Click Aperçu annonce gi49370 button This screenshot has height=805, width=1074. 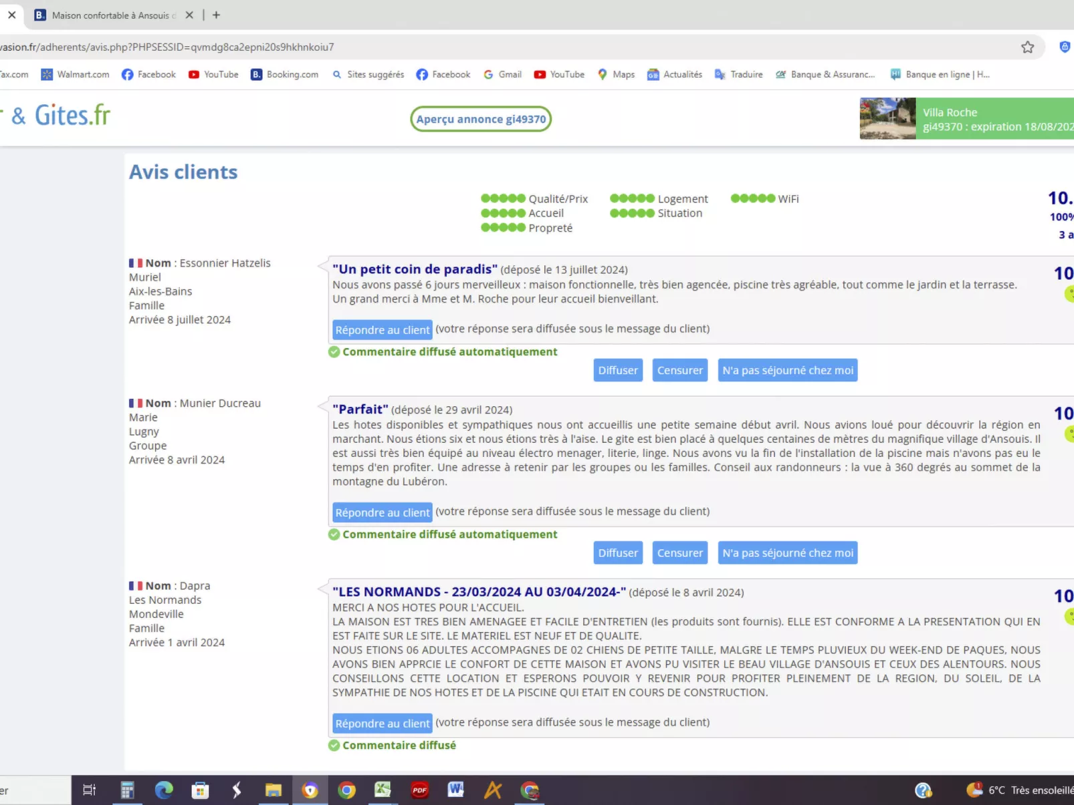coord(481,119)
